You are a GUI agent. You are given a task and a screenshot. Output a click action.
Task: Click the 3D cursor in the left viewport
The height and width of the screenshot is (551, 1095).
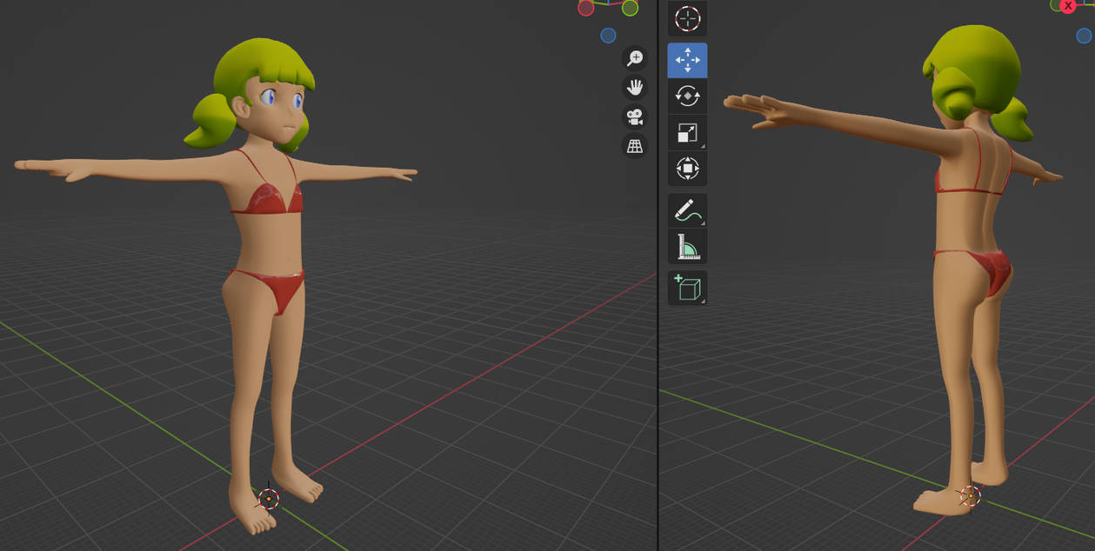click(x=269, y=498)
